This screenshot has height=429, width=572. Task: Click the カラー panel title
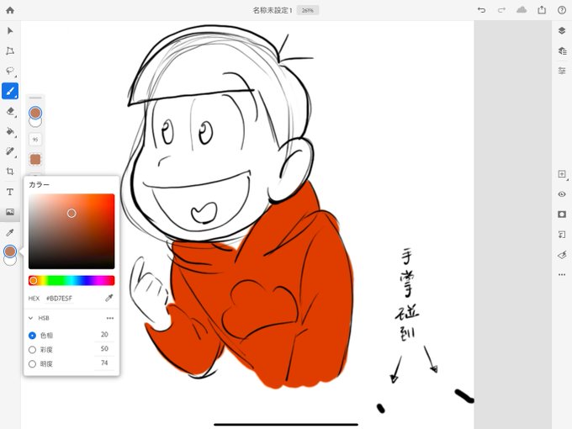coord(39,184)
